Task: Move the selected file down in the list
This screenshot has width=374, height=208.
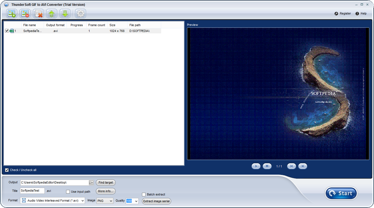Action: [x=65, y=13]
